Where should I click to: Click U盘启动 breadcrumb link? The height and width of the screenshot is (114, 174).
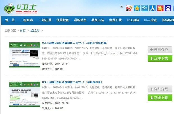(x=35, y=31)
